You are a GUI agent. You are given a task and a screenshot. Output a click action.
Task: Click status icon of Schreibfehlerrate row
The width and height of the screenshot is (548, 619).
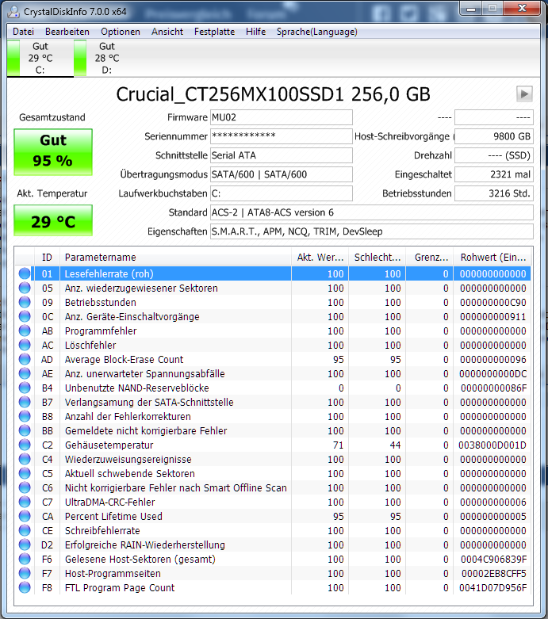(25, 529)
